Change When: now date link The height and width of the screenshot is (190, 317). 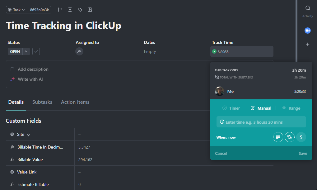(x=232, y=137)
